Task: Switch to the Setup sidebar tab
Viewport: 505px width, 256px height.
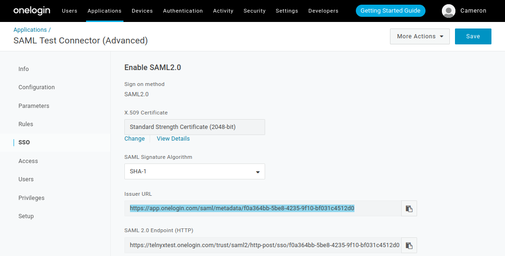Action: pos(26,216)
